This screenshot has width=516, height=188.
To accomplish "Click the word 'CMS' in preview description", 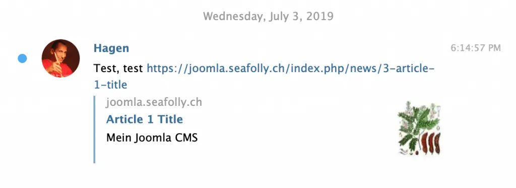I will point(186,137).
